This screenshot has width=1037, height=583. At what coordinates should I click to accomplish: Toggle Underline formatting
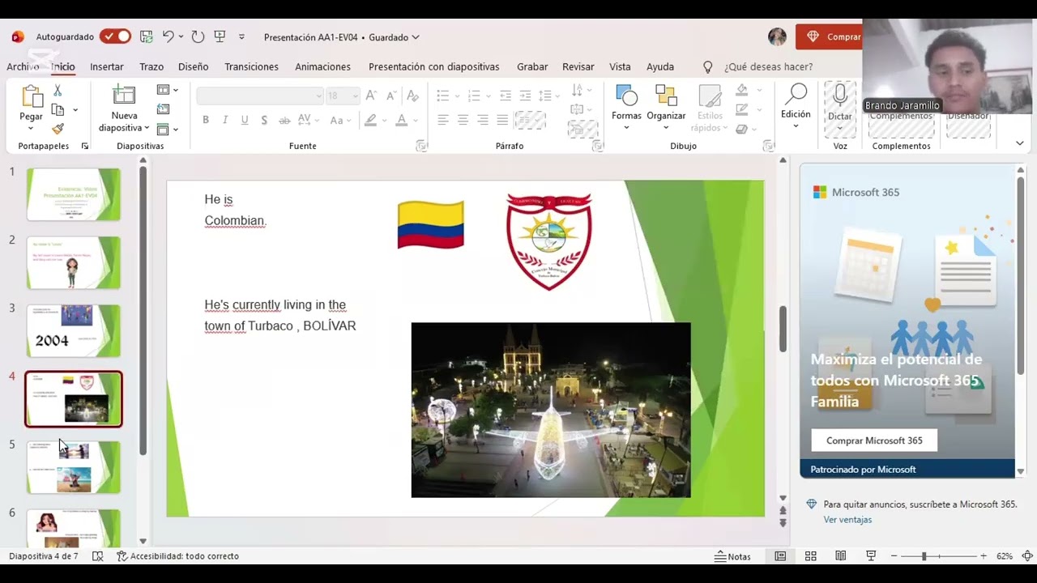point(245,120)
